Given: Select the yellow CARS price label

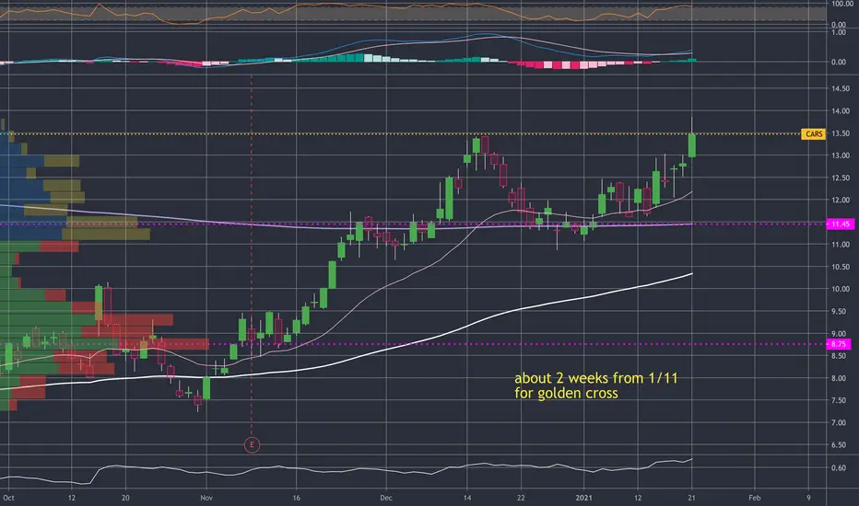Looking at the screenshot, I should pyautogui.click(x=813, y=134).
